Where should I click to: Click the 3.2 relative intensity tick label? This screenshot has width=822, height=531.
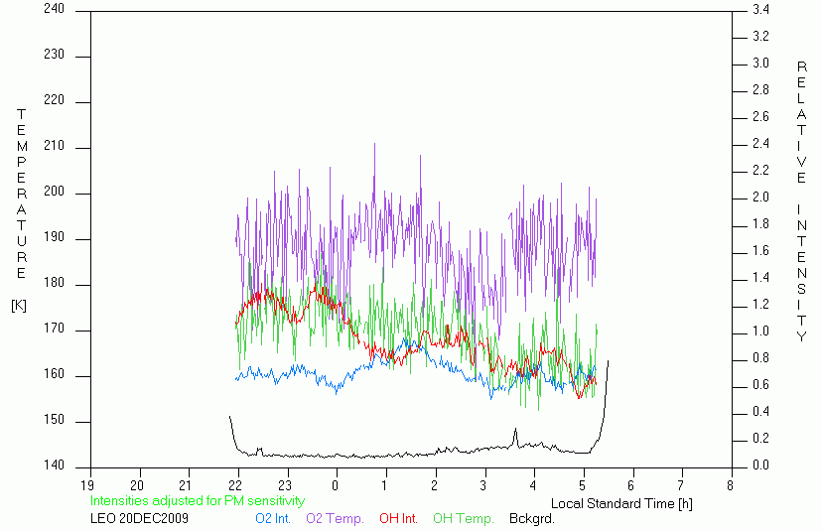(760, 36)
